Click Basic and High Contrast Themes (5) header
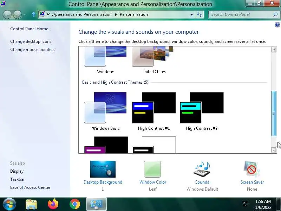 (x=115, y=82)
